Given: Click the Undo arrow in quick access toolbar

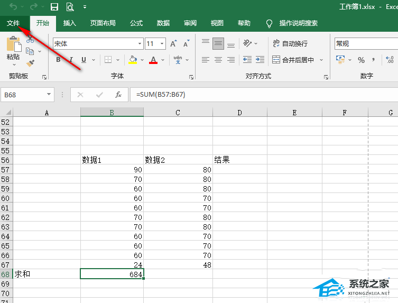Looking at the screenshot, I should coord(13,7).
